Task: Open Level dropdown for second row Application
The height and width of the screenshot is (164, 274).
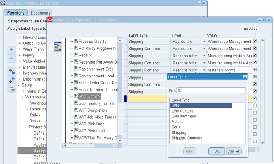Action: [x=204, y=49]
